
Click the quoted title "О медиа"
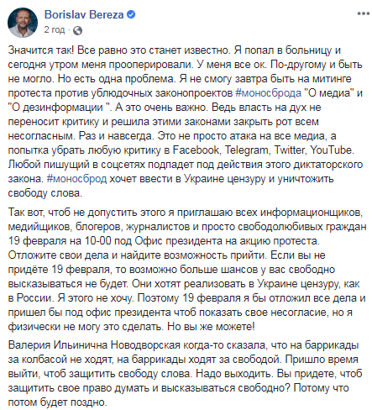[329, 93]
